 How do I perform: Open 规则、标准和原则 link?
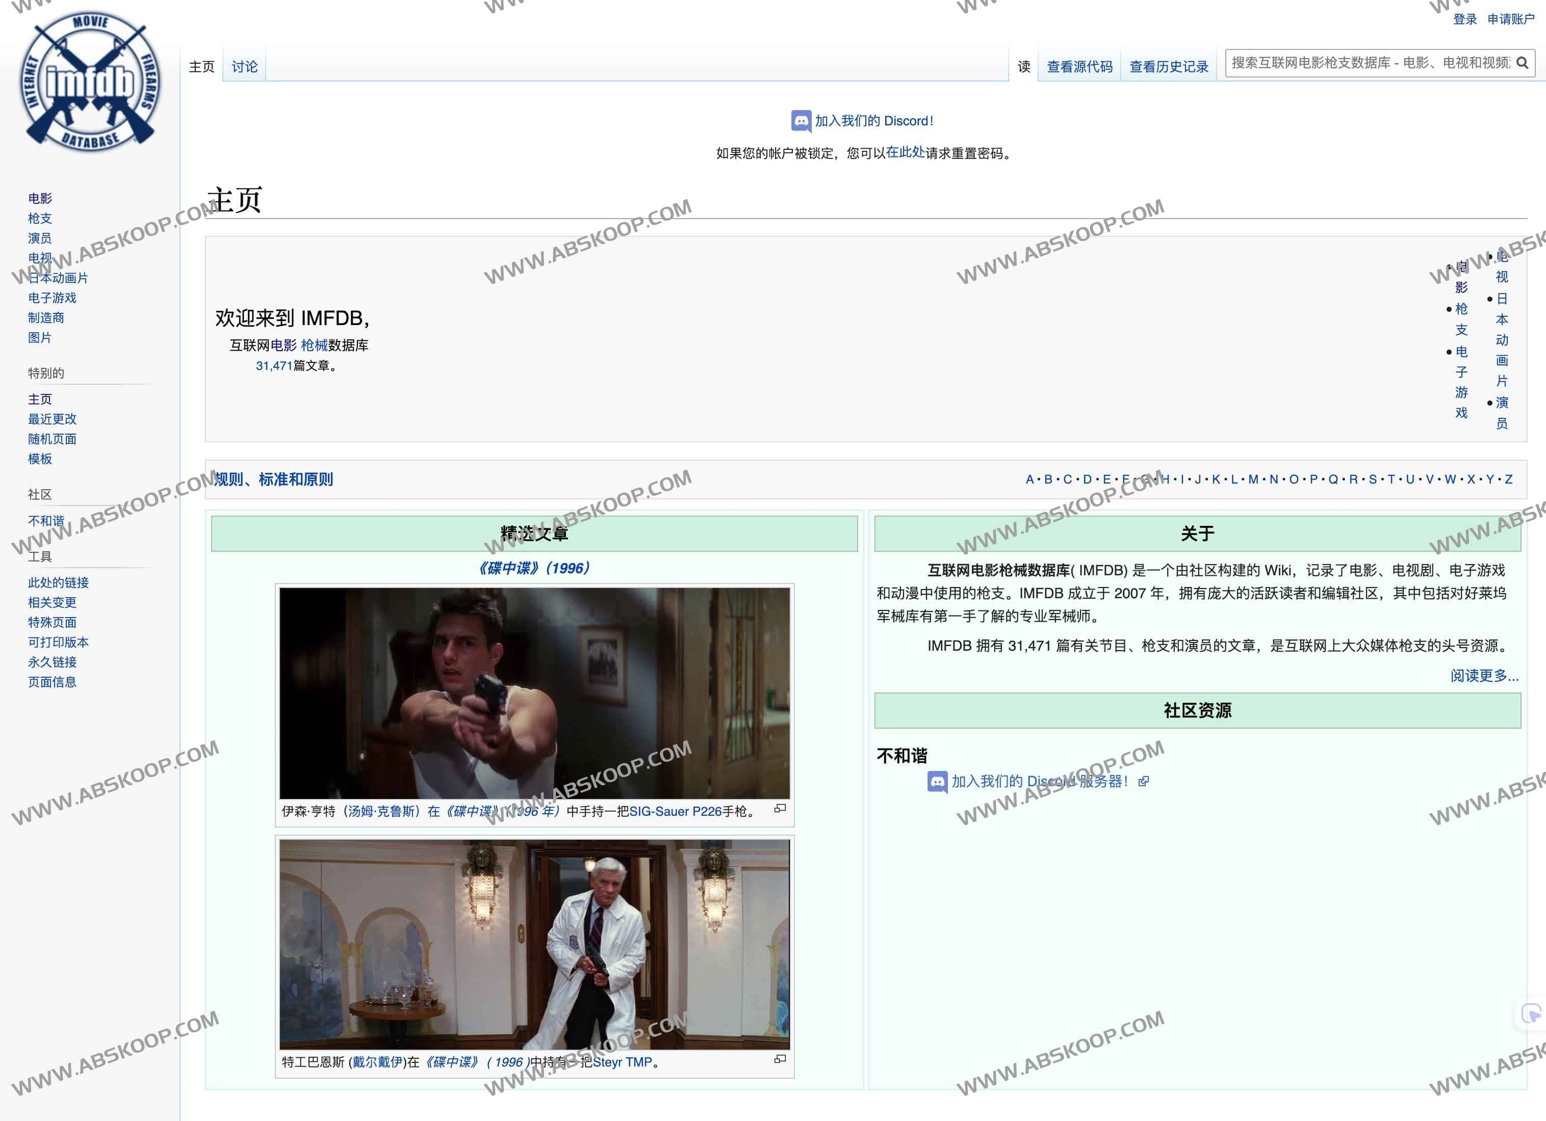(274, 479)
